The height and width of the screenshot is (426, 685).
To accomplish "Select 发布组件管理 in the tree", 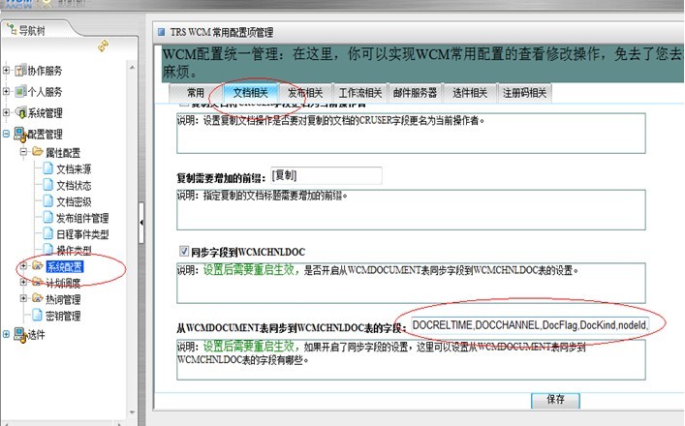I will coord(82,218).
